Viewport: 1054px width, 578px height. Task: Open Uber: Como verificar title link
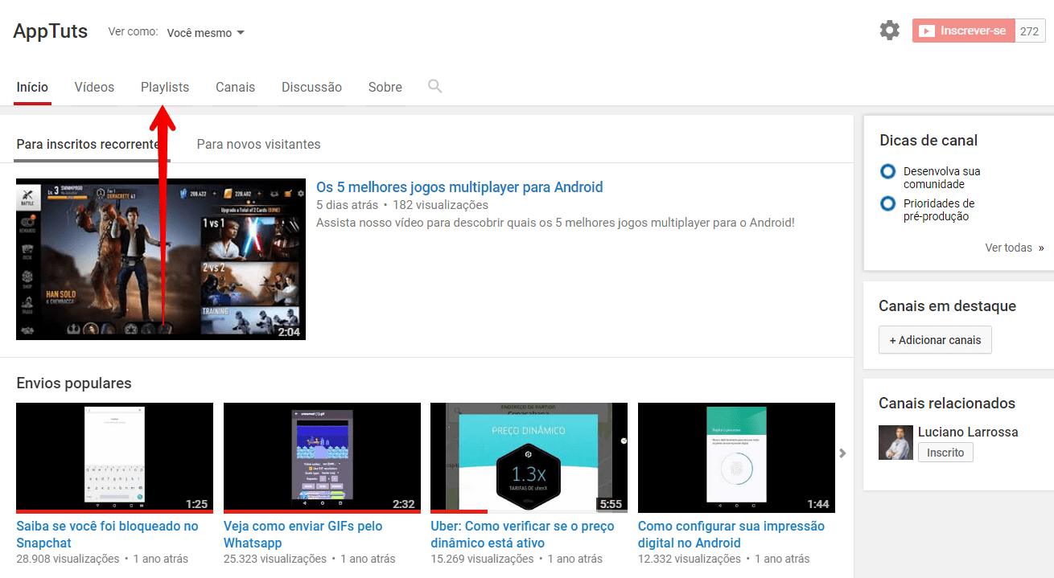[522, 535]
